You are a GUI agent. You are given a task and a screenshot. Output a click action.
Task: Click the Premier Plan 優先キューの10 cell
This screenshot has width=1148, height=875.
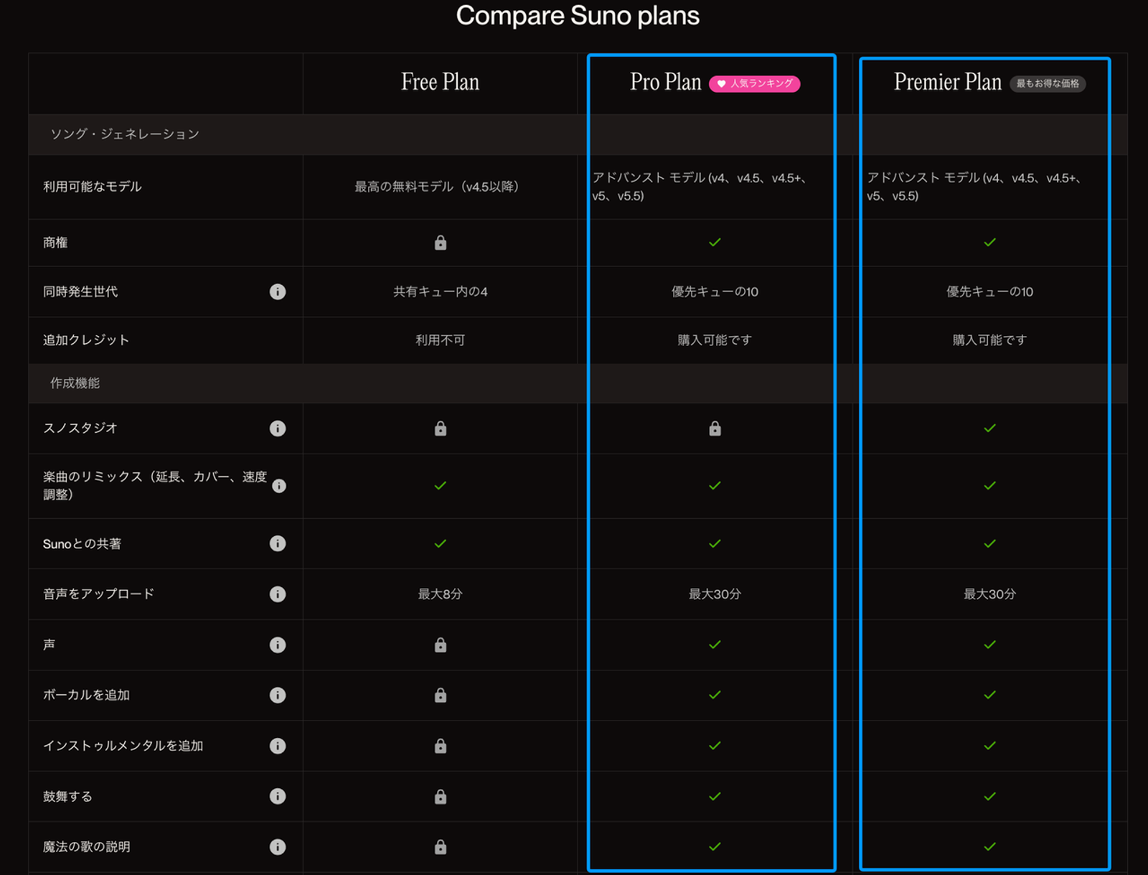point(990,291)
